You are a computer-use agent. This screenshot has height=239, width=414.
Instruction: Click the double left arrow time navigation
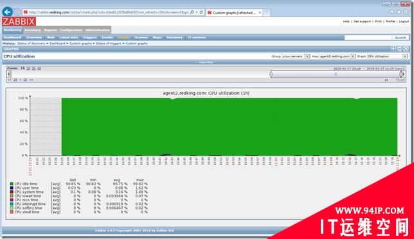click(x=9, y=79)
